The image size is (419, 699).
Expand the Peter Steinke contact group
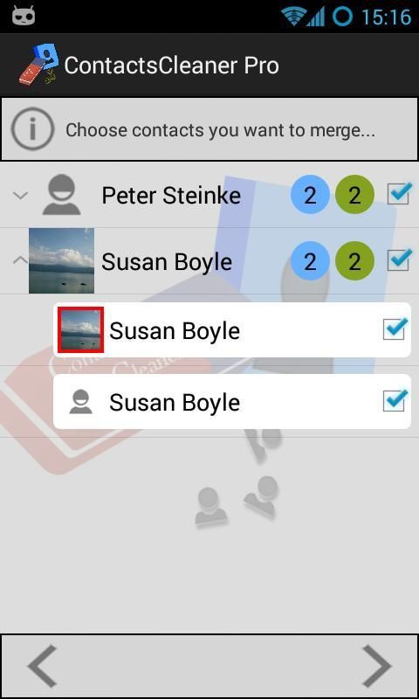click(20, 195)
